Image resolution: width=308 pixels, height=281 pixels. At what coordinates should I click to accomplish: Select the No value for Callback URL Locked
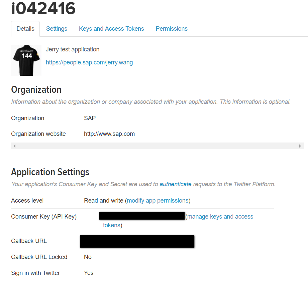click(x=88, y=257)
